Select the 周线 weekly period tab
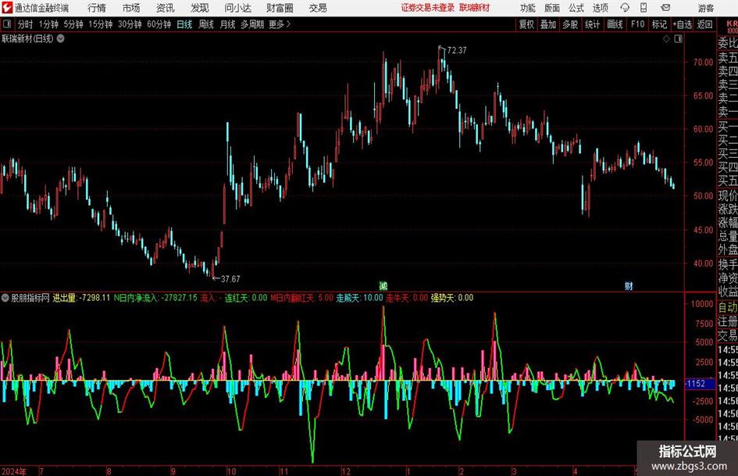The height and width of the screenshot is (476, 738). (205, 24)
